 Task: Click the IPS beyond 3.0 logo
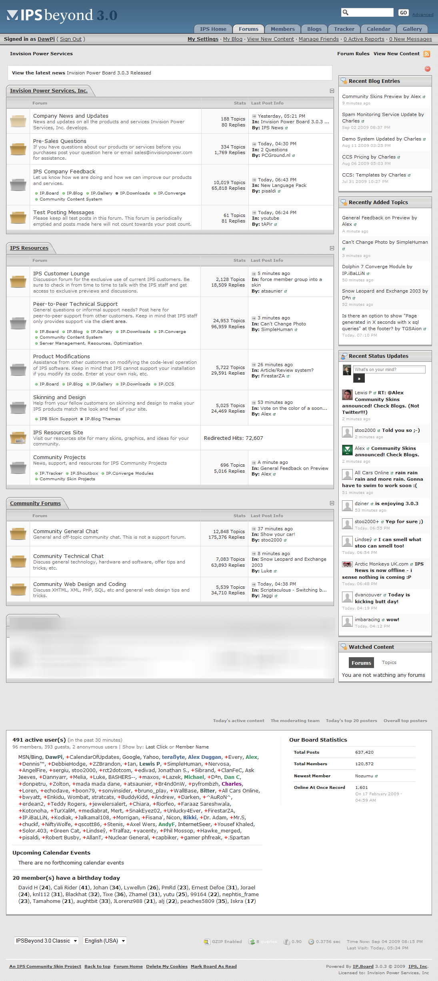62,16
